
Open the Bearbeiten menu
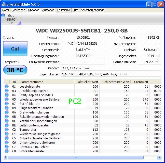click(18, 10)
